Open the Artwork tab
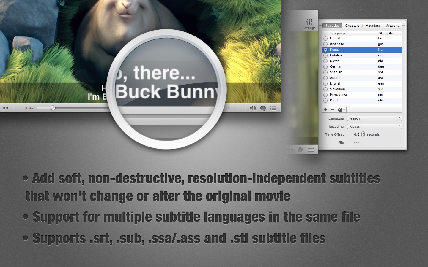The image size is (428, 267). pyautogui.click(x=392, y=26)
